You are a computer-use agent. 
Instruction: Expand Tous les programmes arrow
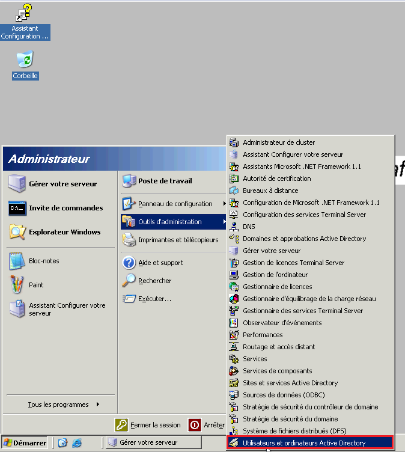[x=98, y=405]
